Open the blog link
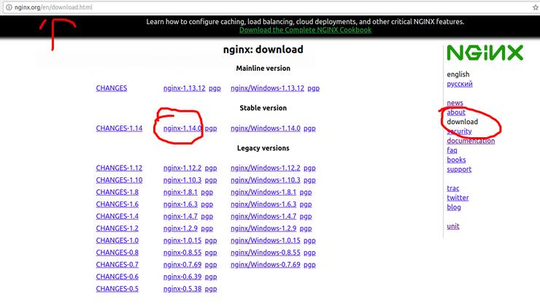 454,207
